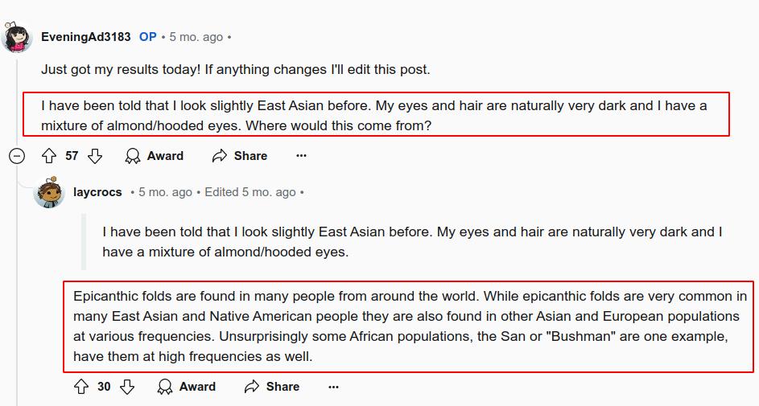Open EveningAd3183's avatar profile

click(x=17, y=37)
